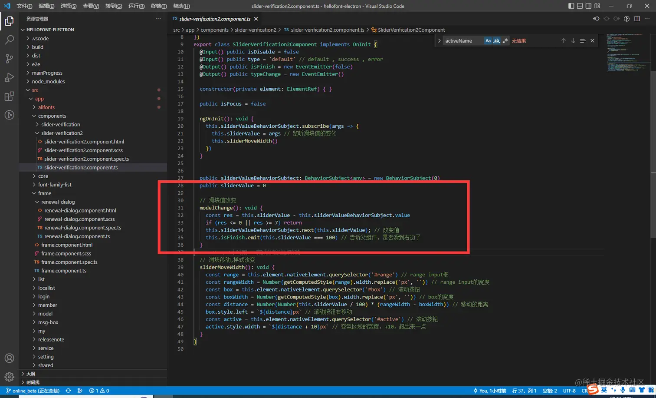Open slider-verification2.component.html in the explorer

coord(84,142)
